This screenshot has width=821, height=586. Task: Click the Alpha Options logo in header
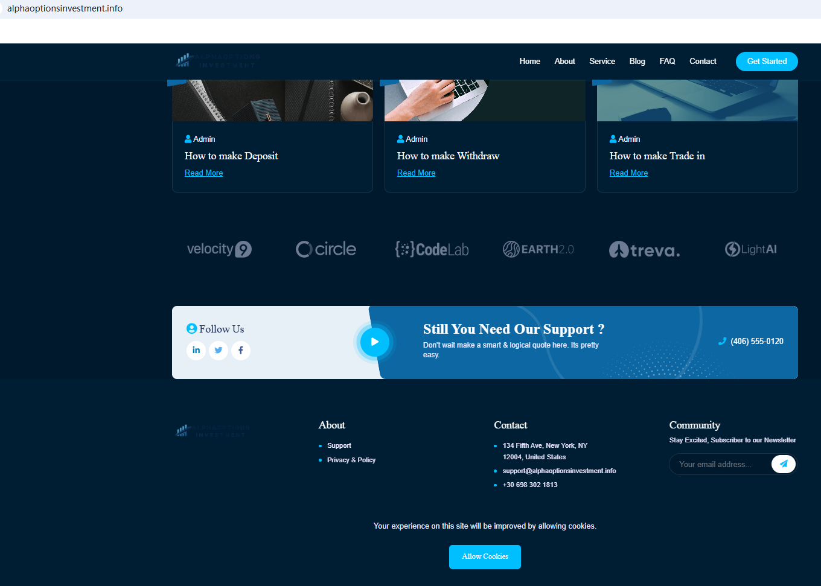[x=218, y=60]
